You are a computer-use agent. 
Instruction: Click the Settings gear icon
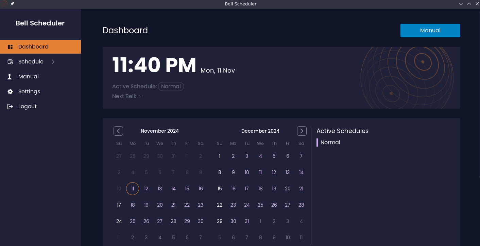[10, 92]
